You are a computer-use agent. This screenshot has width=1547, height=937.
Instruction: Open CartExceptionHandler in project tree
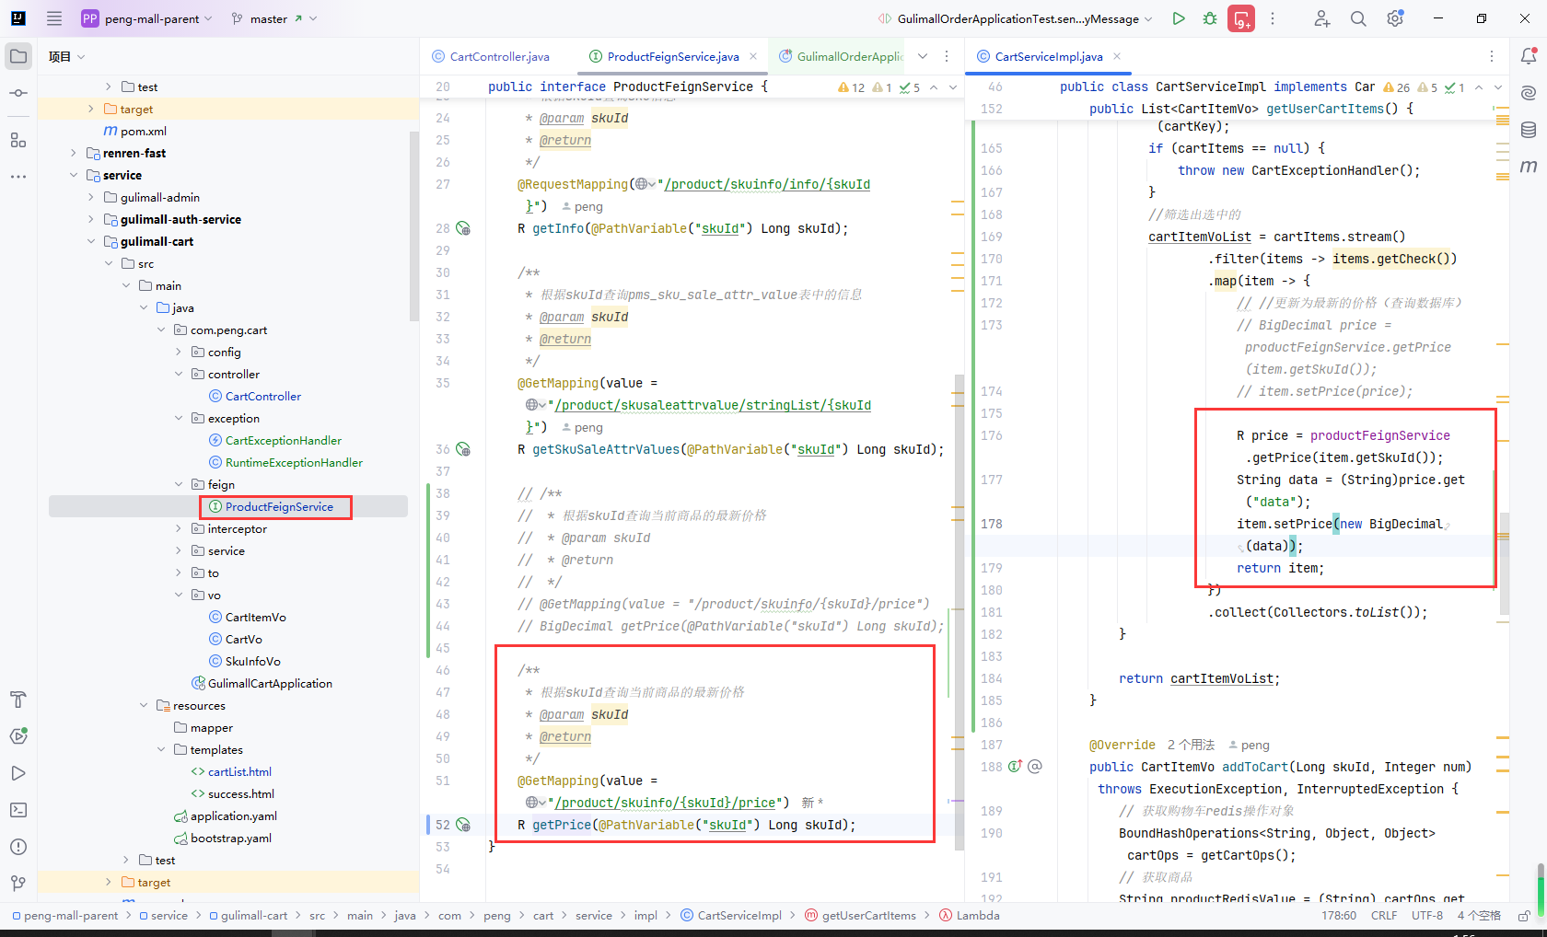[283, 441]
